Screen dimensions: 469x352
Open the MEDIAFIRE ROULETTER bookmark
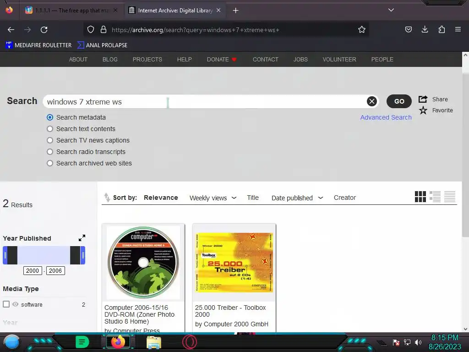[x=38, y=45]
